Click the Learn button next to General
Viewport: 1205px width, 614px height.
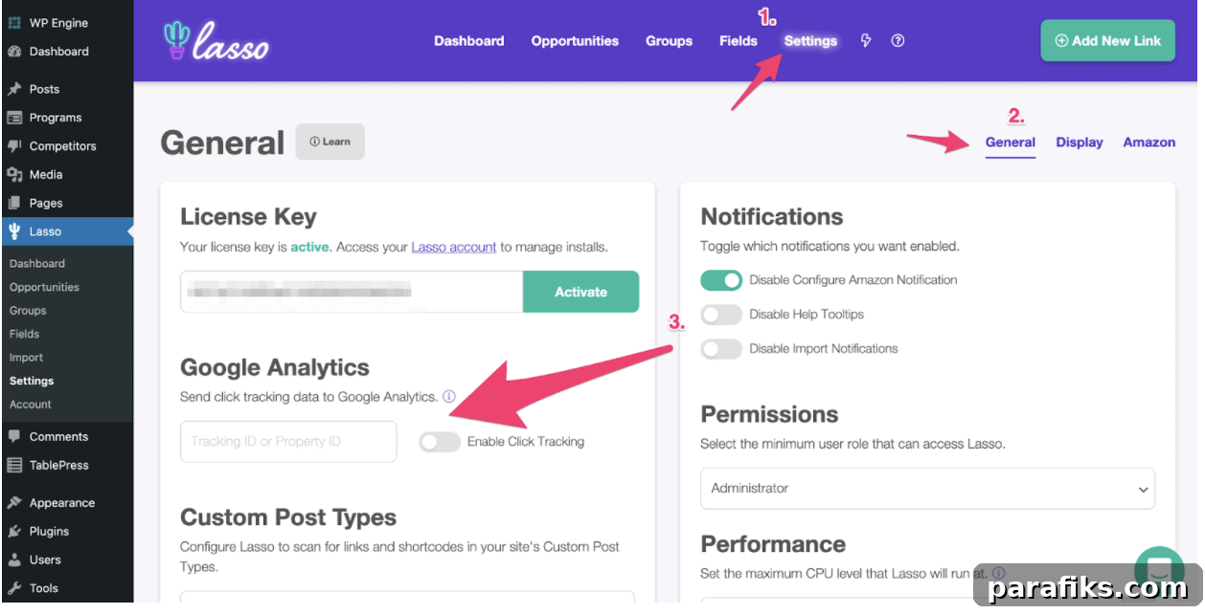tap(330, 142)
